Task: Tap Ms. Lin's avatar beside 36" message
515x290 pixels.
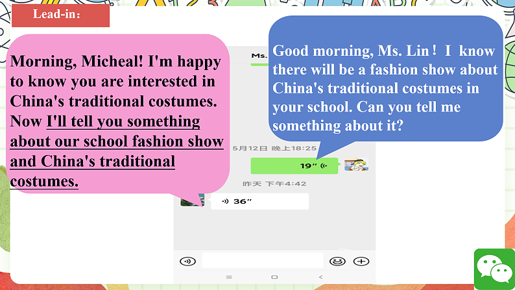Action: (x=193, y=200)
